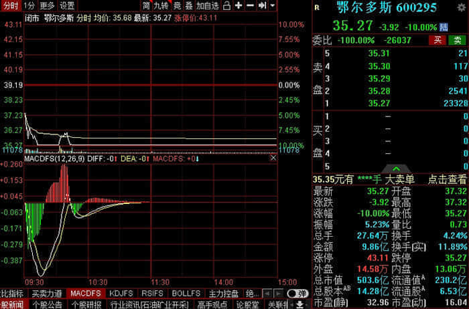Click sell level 5 price 35.31

click(x=379, y=54)
